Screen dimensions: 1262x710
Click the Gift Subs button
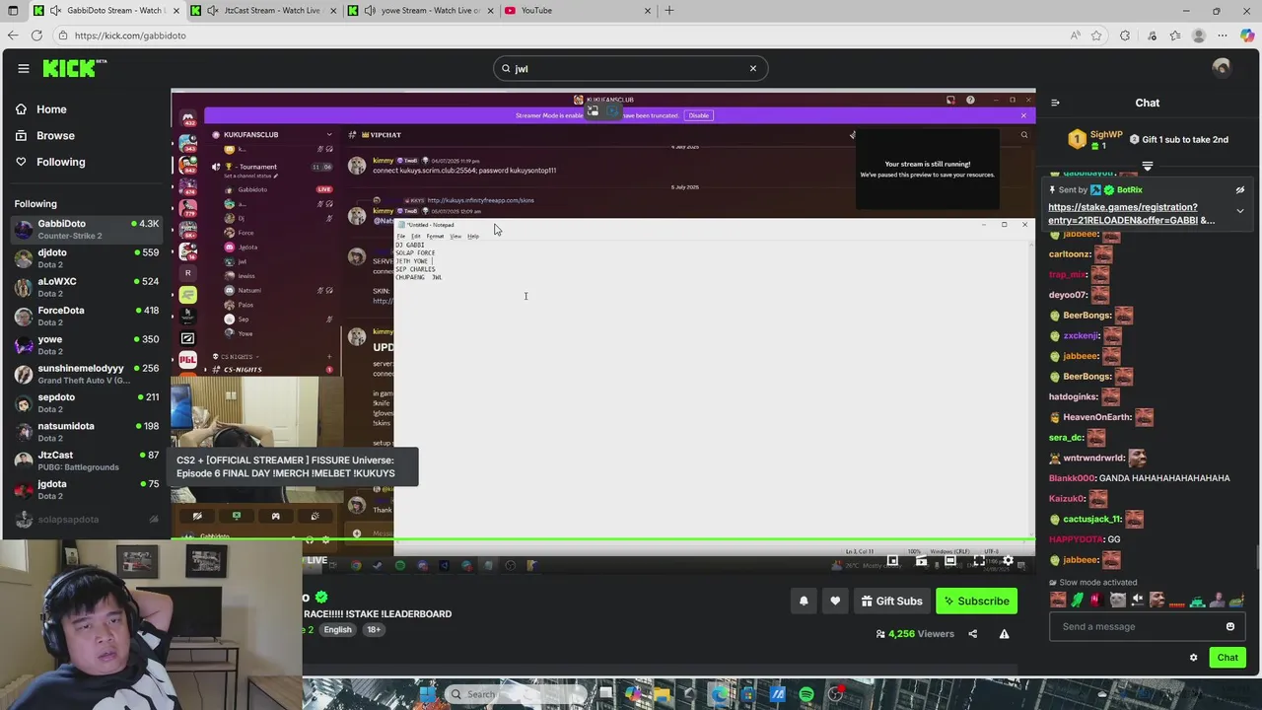coord(890,601)
